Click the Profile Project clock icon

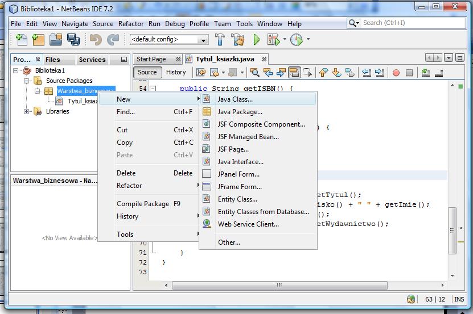(297, 39)
